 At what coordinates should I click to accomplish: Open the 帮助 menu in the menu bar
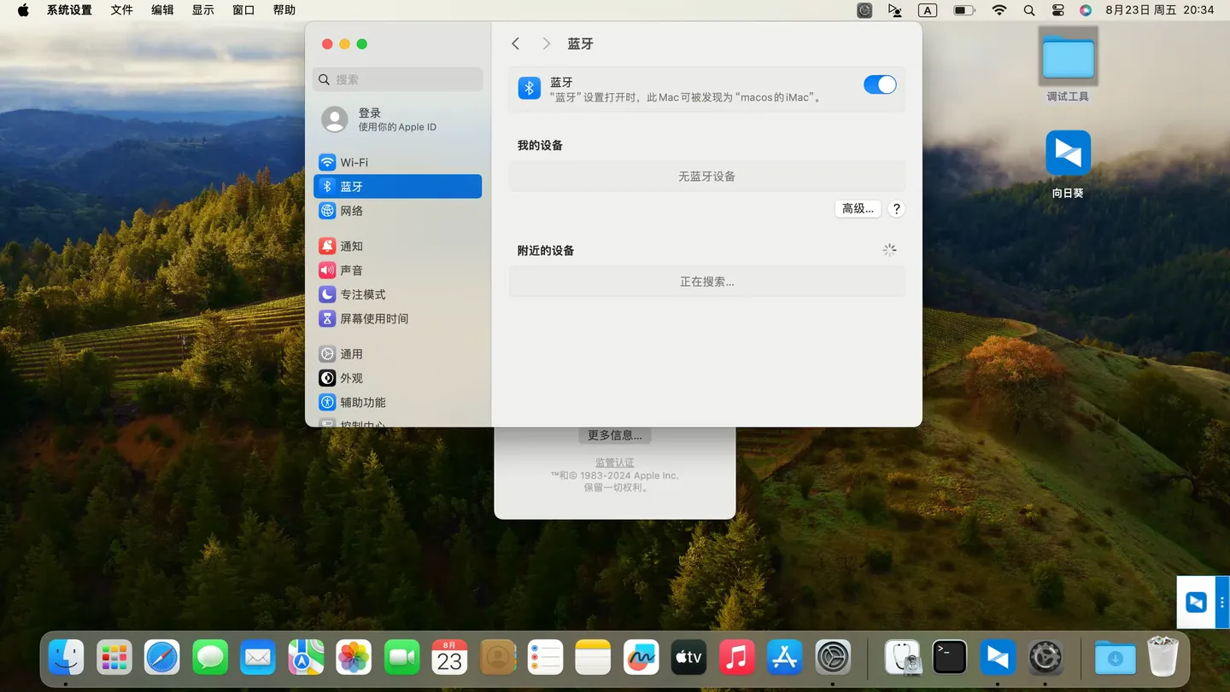[284, 9]
